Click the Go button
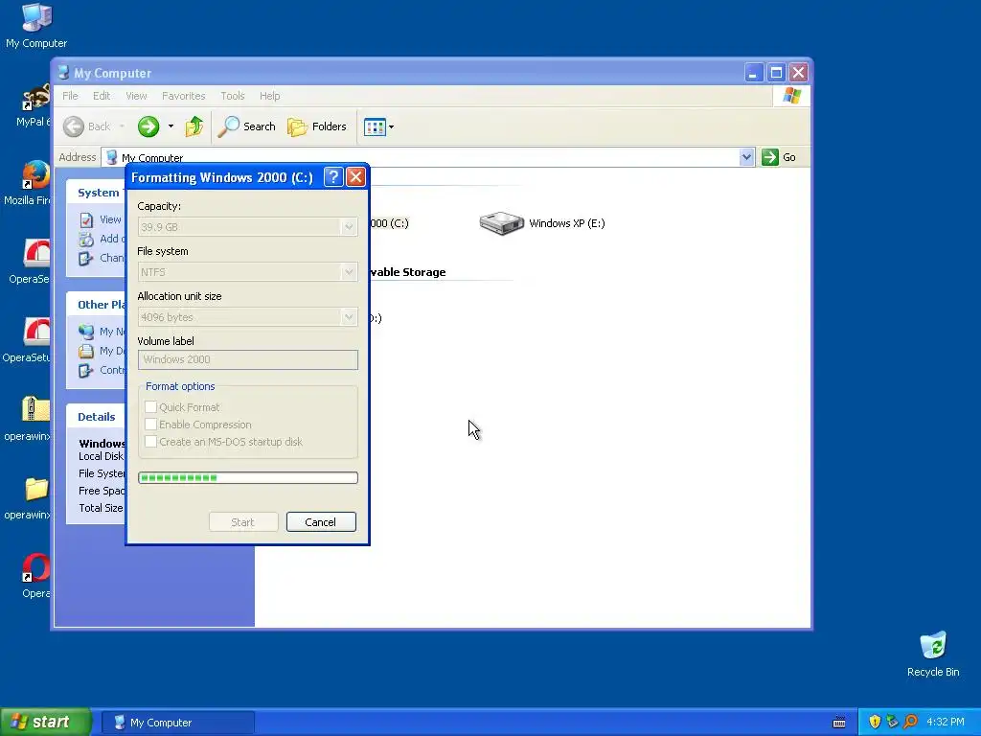Image resolution: width=981 pixels, height=736 pixels. click(779, 157)
